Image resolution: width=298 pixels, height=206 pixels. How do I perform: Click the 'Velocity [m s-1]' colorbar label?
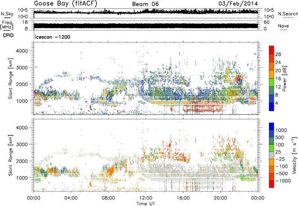pyautogui.click(x=294, y=155)
